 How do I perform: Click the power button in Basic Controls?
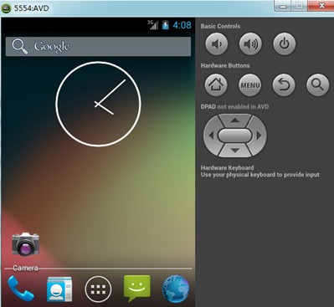(x=285, y=43)
